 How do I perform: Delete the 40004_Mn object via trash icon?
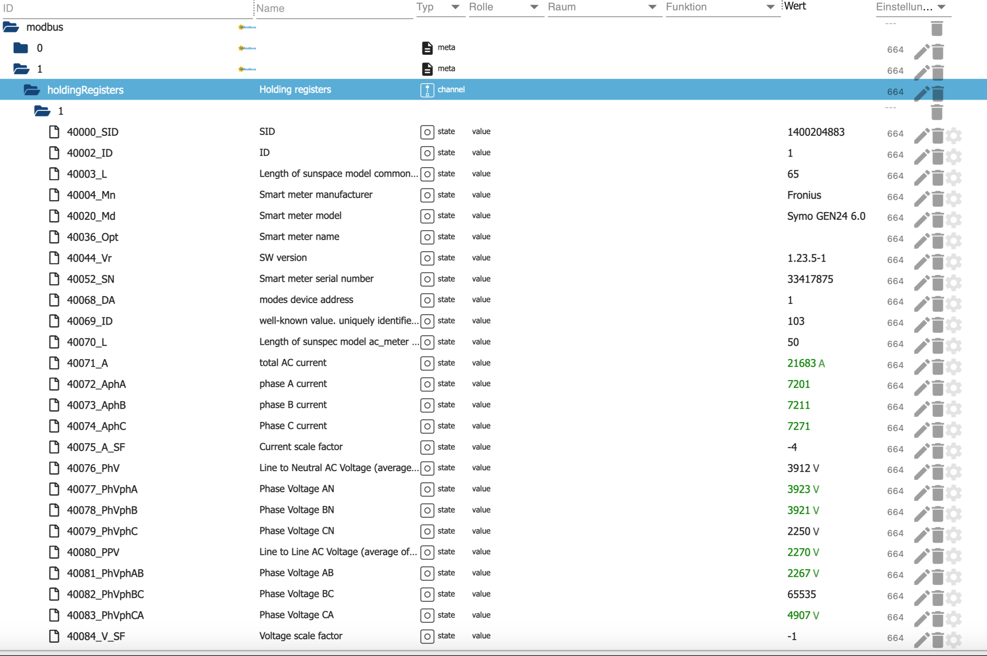[938, 199]
